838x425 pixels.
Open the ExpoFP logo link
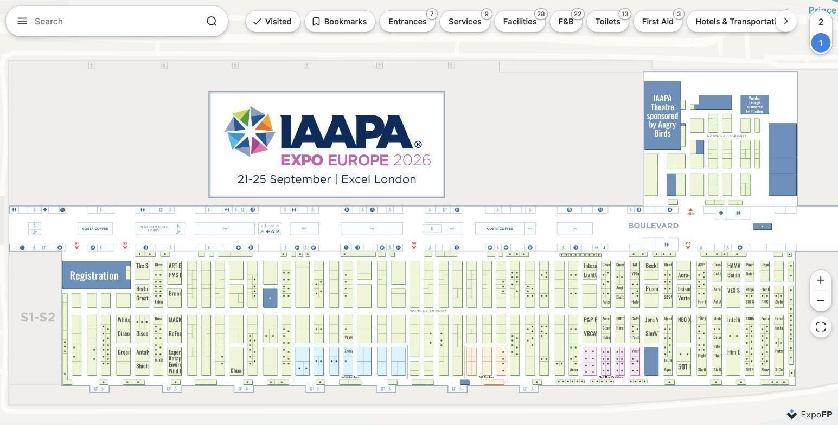(x=809, y=414)
